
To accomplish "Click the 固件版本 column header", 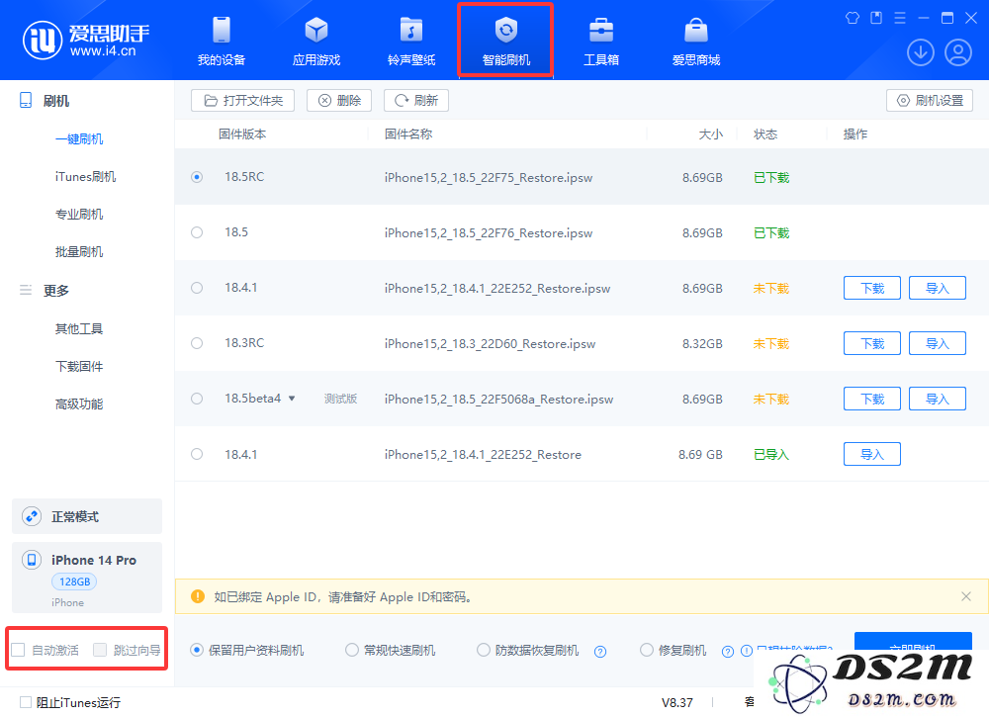I will [242, 134].
